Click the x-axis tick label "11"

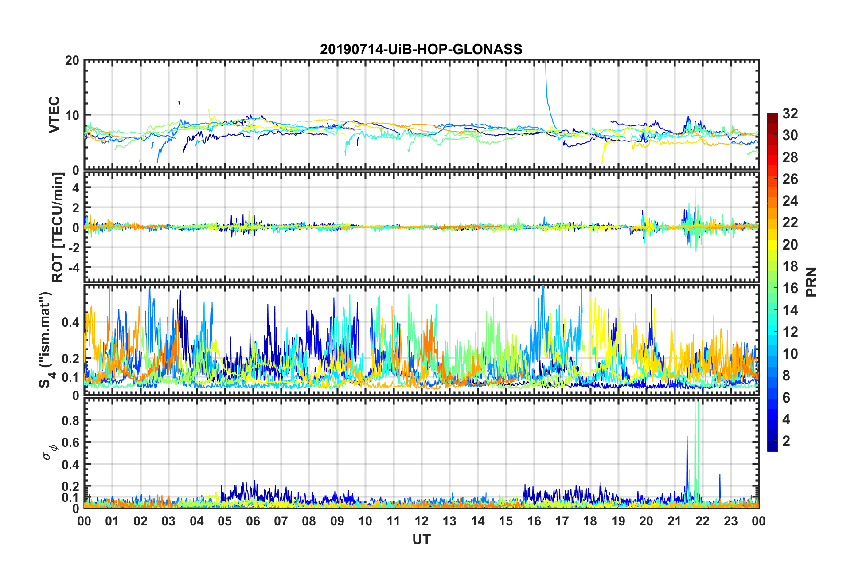tap(394, 521)
